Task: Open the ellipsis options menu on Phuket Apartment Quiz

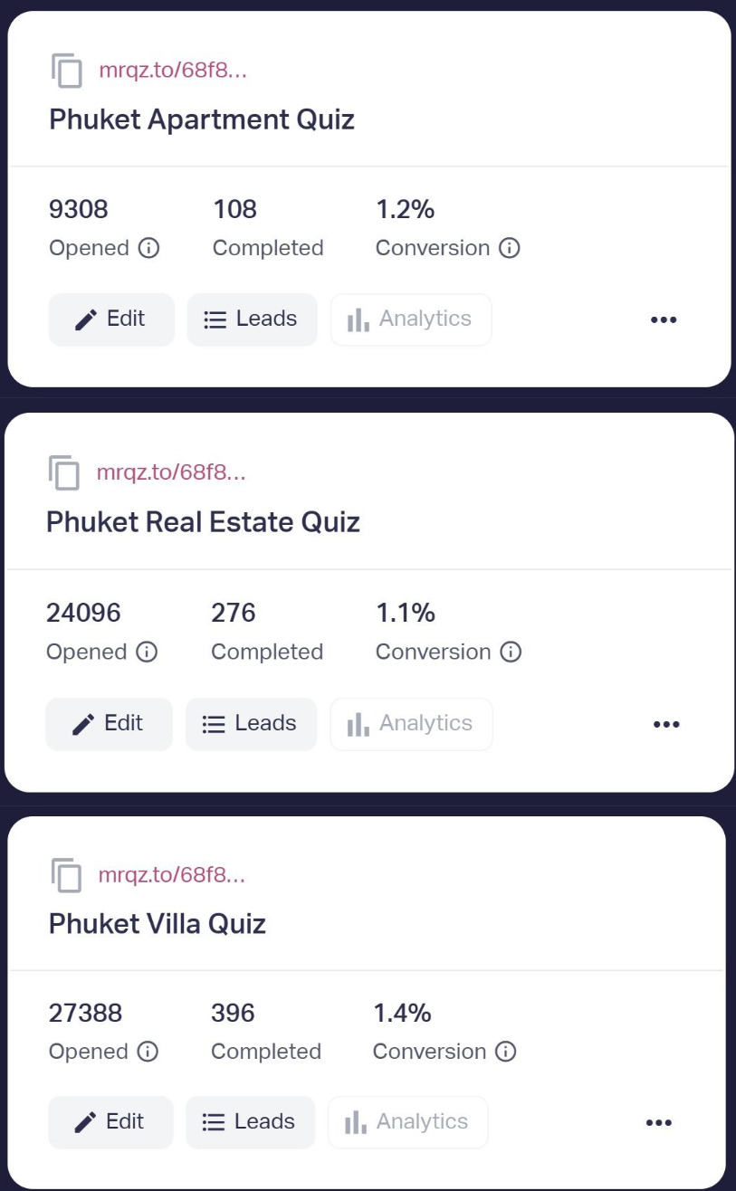Action: coord(664,319)
